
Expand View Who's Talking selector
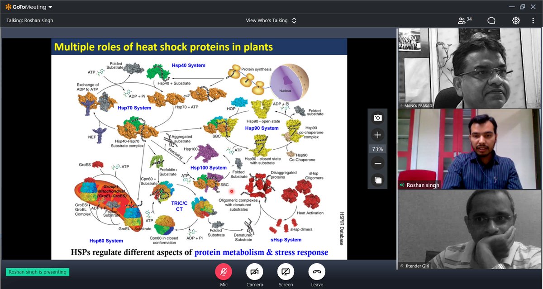coord(271,20)
